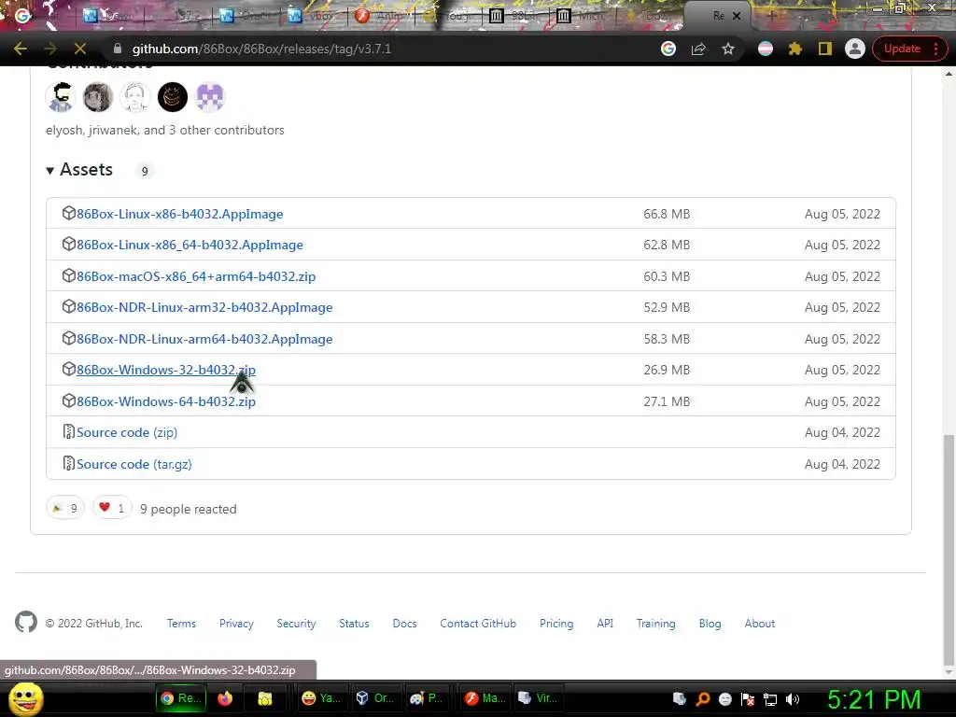Screen dimensions: 956x717
Task: Open the Security footer link
Action: click(296, 624)
